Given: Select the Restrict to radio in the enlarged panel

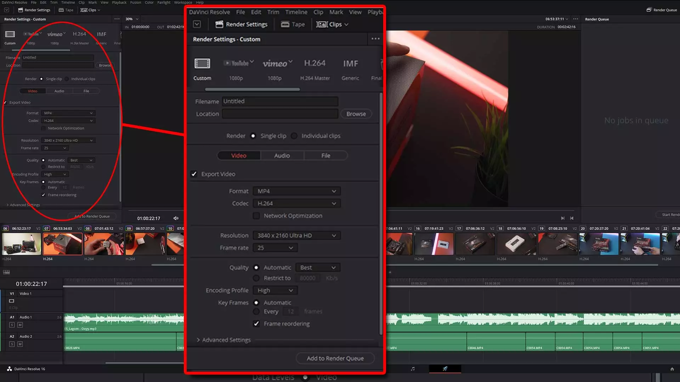Looking at the screenshot, I should [256, 278].
